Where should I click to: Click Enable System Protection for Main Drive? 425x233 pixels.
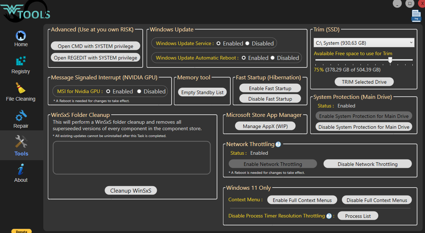click(364, 116)
